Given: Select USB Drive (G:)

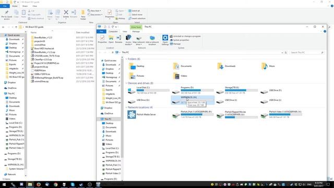Looking at the screenshot, I should point(139,100).
